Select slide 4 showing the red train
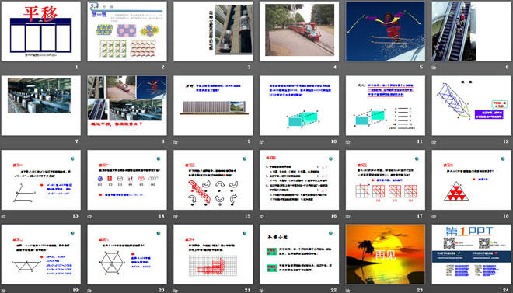Screen dimensions: 513x293 click(x=299, y=31)
